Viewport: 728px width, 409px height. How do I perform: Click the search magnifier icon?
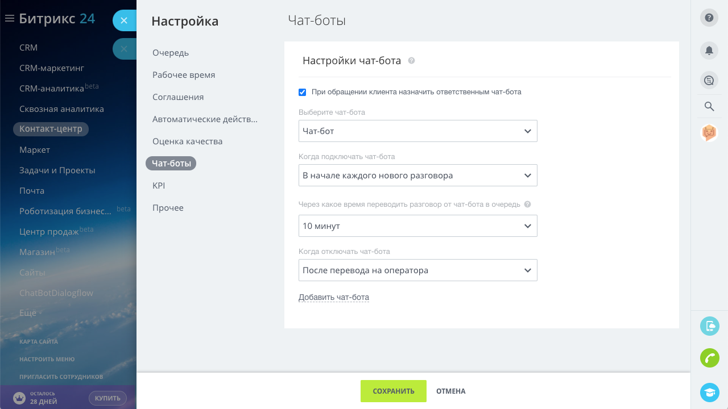tap(709, 106)
